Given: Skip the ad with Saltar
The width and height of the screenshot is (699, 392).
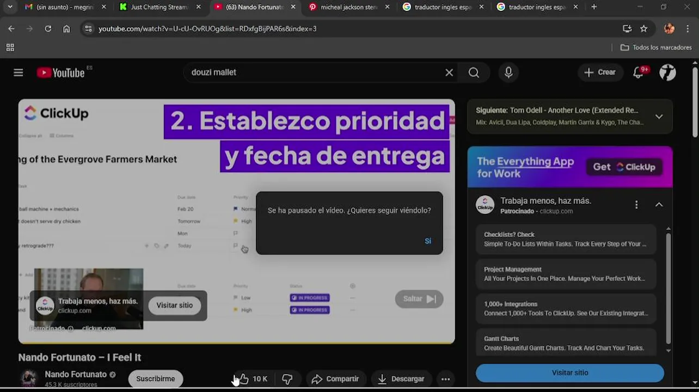Looking at the screenshot, I should (x=419, y=299).
